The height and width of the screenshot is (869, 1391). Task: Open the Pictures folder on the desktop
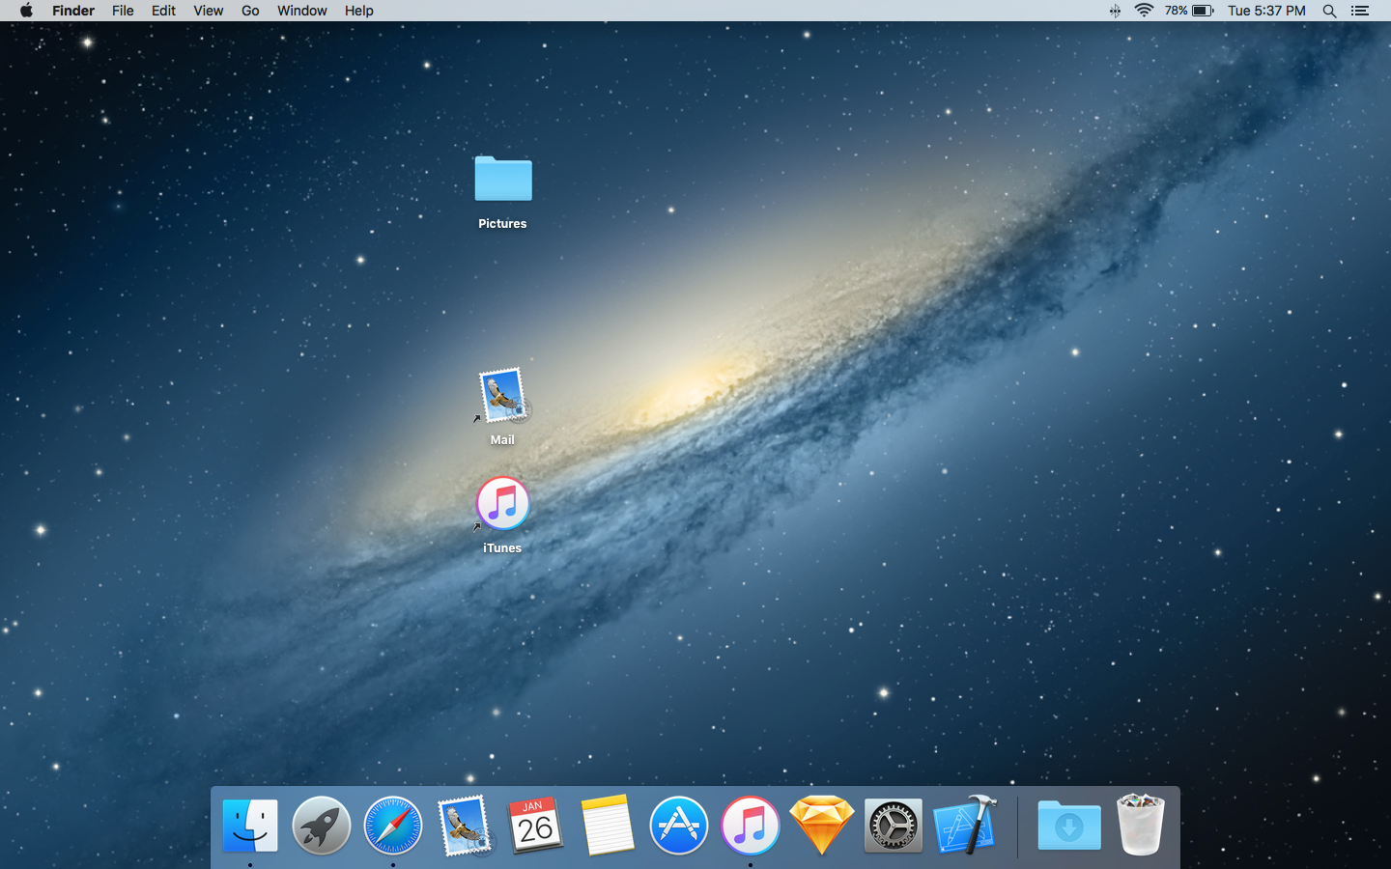[x=502, y=179]
